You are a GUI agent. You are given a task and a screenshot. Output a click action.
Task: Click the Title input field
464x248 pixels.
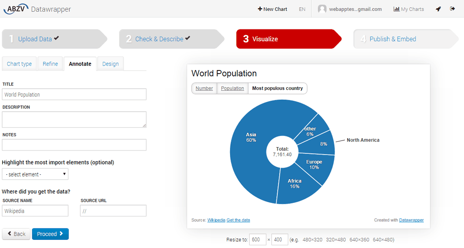[74, 94]
